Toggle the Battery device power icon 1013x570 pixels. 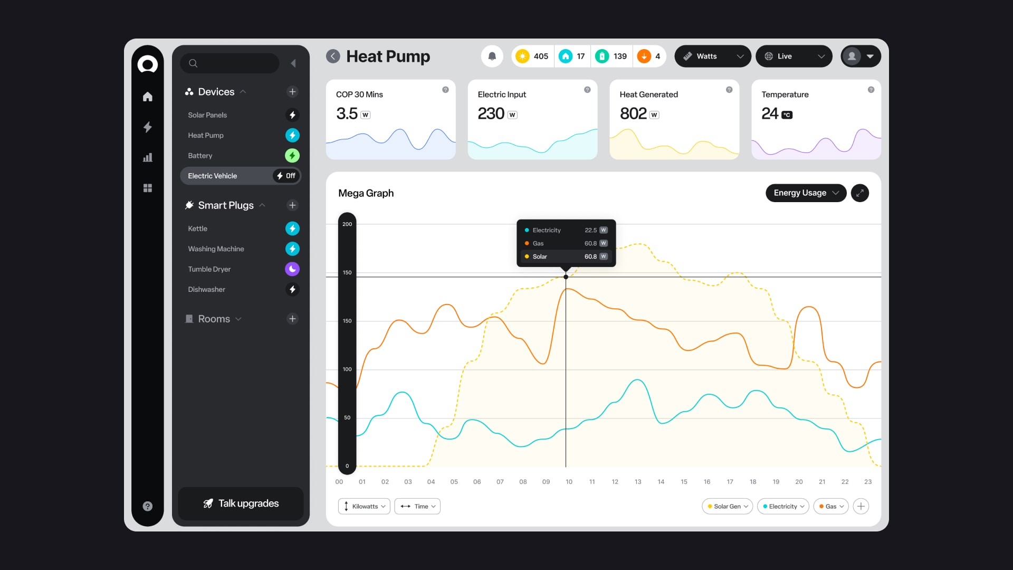(x=292, y=156)
